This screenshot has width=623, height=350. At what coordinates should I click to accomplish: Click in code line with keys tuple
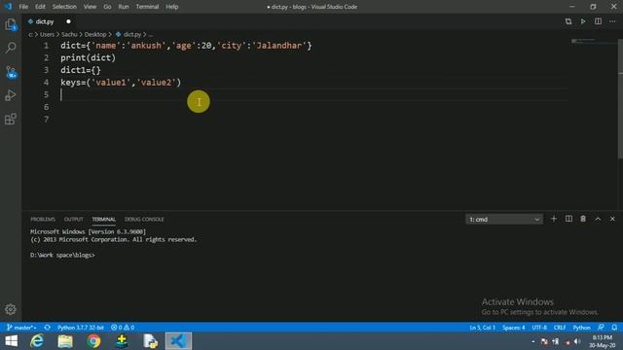coord(121,83)
